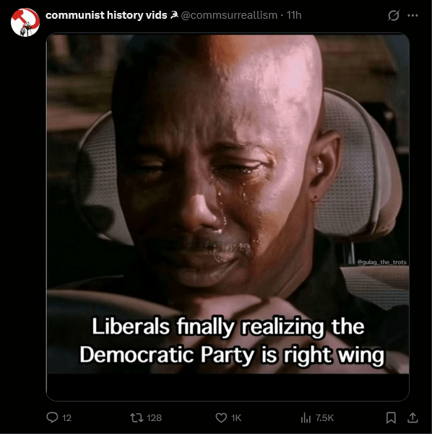This screenshot has height=434, width=432.
Task: Open the communist history vids profile avatar
Action: click(x=25, y=22)
